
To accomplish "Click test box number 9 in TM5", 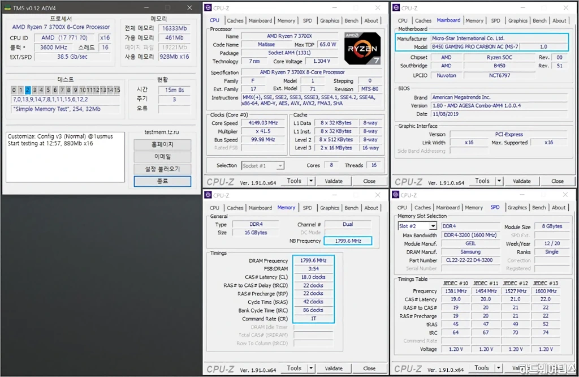I will coord(75,90).
